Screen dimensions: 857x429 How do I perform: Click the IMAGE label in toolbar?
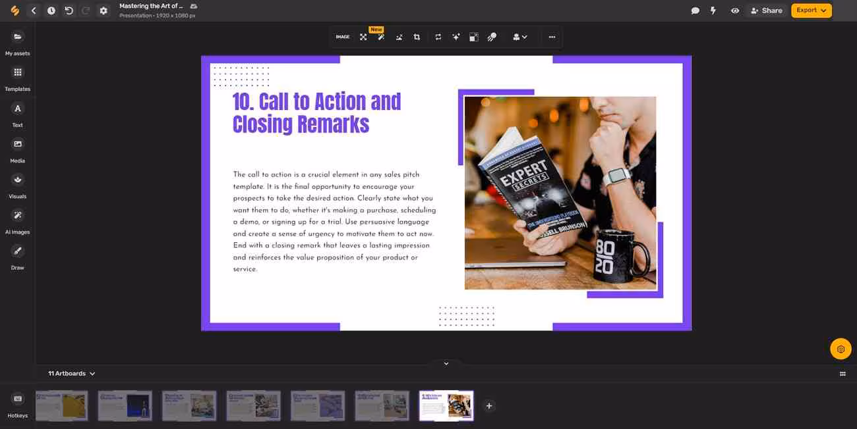pos(343,37)
